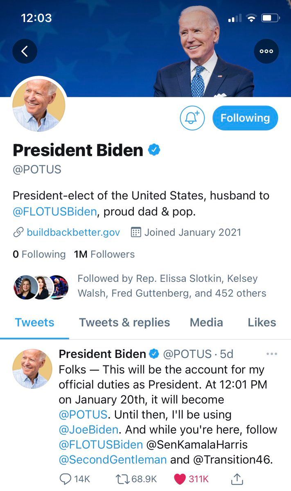Image resolution: width=291 pixels, height=491 pixels.
Task: Tap the notification bell icon
Action: [192, 118]
